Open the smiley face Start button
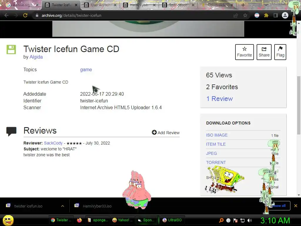 [8, 220]
